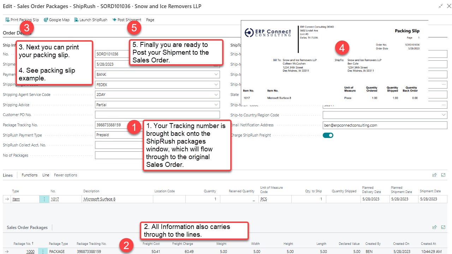The height and width of the screenshot is (254, 452).
Task: Open the Item type link in lines
Action: (16, 199)
